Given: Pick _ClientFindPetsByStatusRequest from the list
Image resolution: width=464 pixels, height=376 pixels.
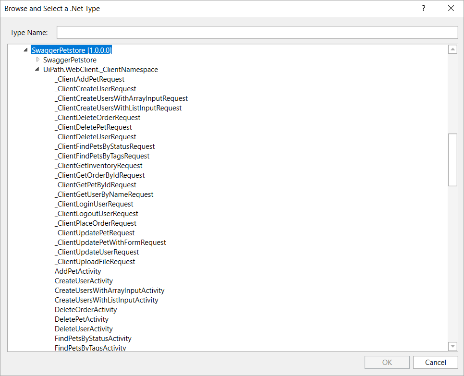Looking at the screenshot, I should coord(105,146).
